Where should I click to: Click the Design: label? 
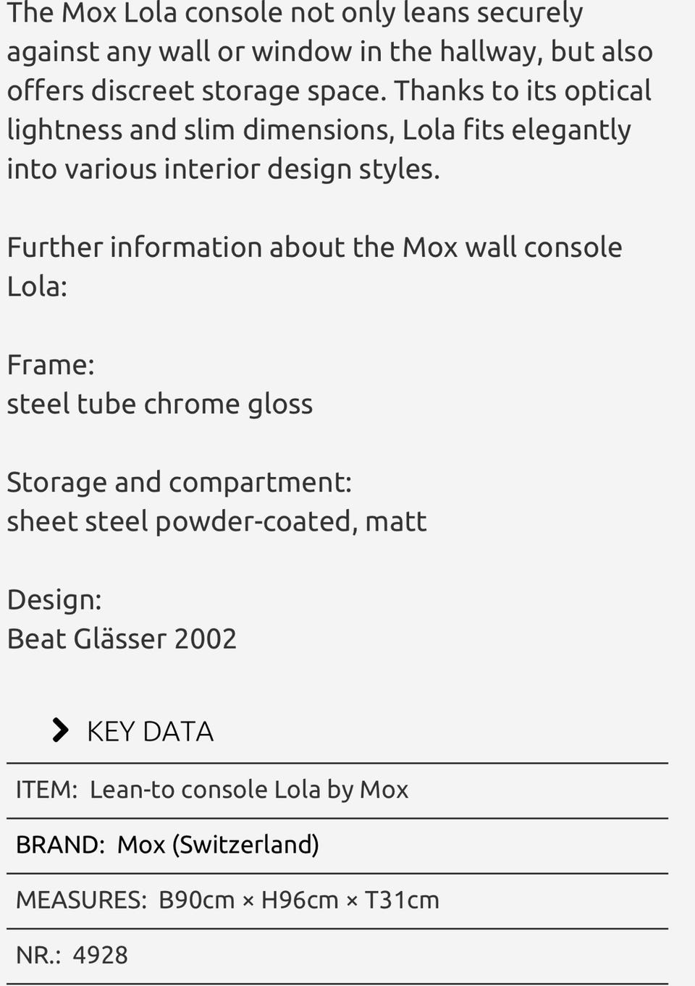coord(54,599)
